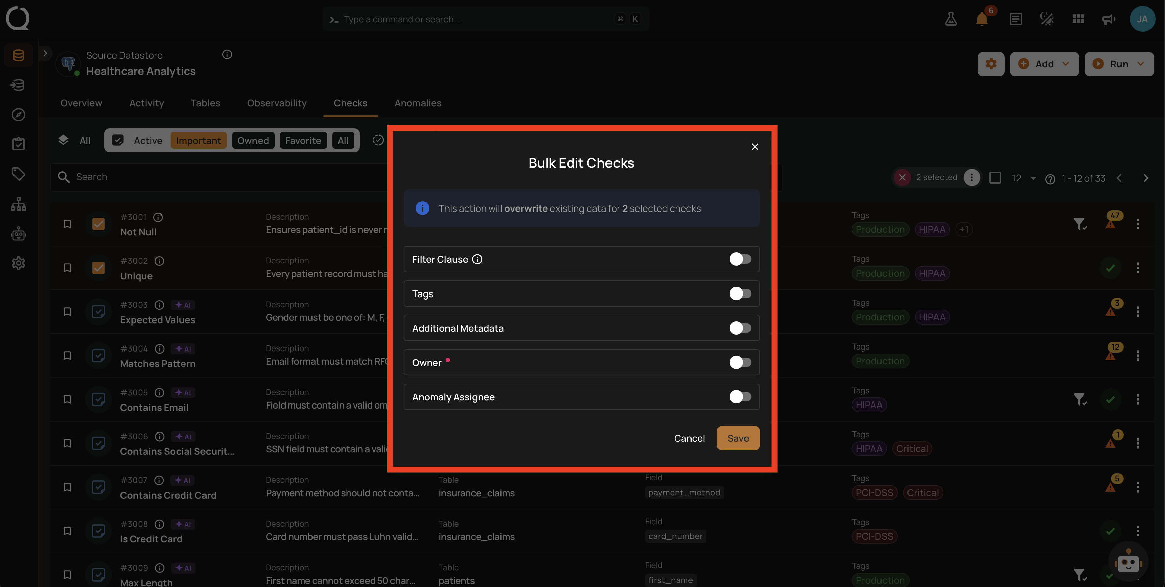
Task: Select the Favorite filter chip
Action: [303, 140]
